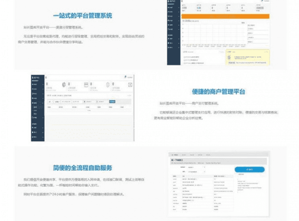The image size is (299, 221).
Task: Click the orange banner in the dashboard screenshot
Action: point(225,16)
